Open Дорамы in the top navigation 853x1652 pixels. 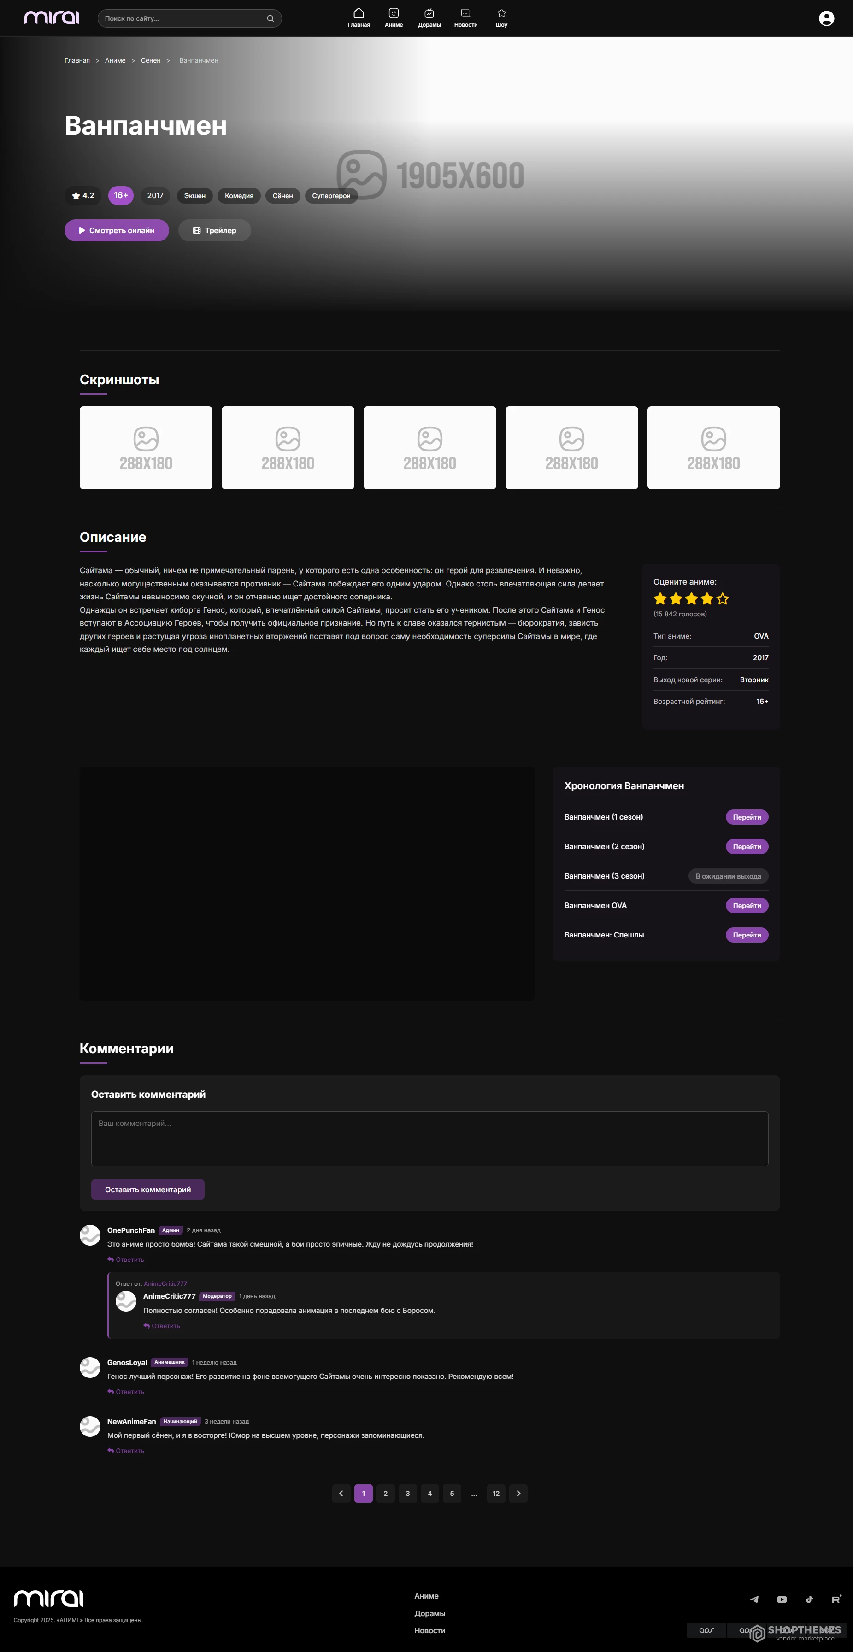(x=429, y=18)
